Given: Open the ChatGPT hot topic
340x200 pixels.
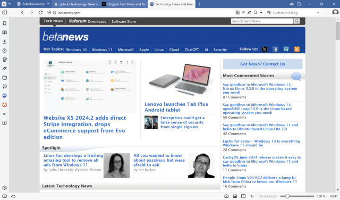Looking at the screenshot, I should pos(192,49).
